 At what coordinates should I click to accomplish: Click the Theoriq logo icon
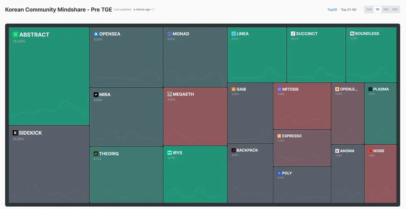(96, 154)
